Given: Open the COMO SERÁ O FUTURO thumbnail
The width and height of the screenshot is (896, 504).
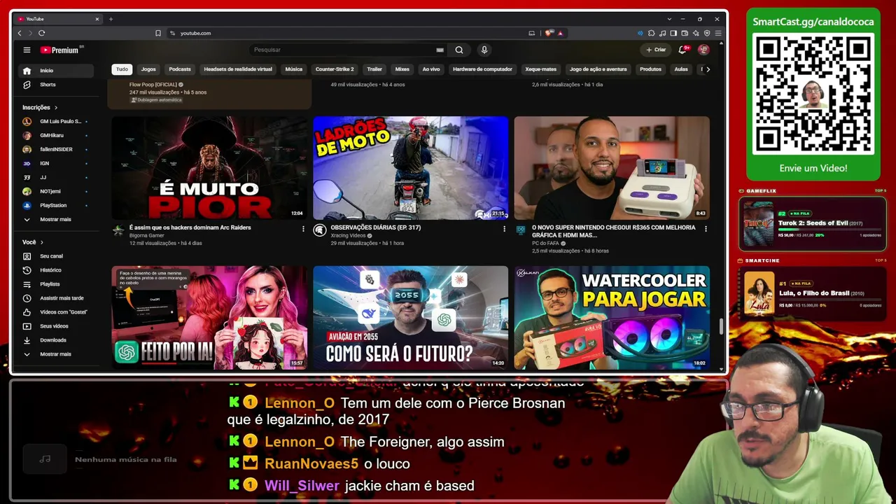Looking at the screenshot, I should pyautogui.click(x=411, y=318).
